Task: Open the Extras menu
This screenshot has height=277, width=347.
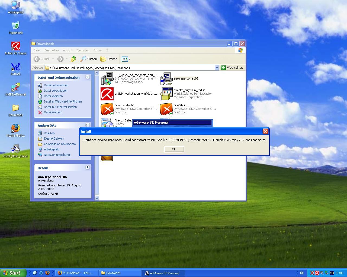Action: [98, 50]
